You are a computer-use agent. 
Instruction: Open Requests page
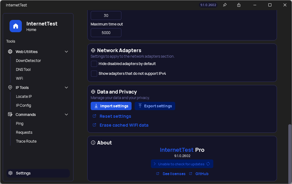(x=24, y=132)
